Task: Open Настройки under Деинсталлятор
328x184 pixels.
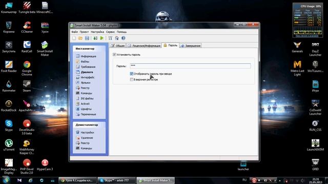Action: tap(85, 132)
